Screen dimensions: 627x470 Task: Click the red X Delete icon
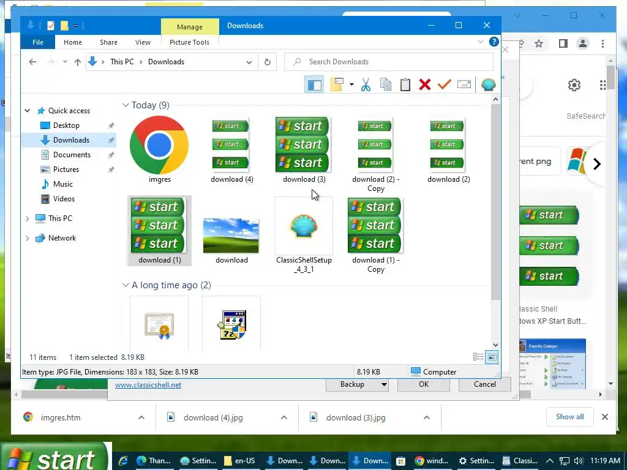(x=425, y=84)
